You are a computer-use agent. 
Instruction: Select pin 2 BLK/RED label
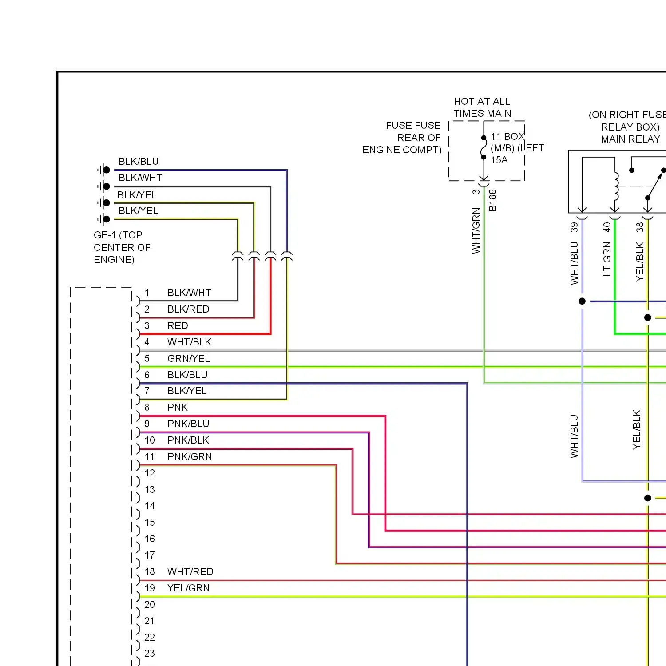188,309
